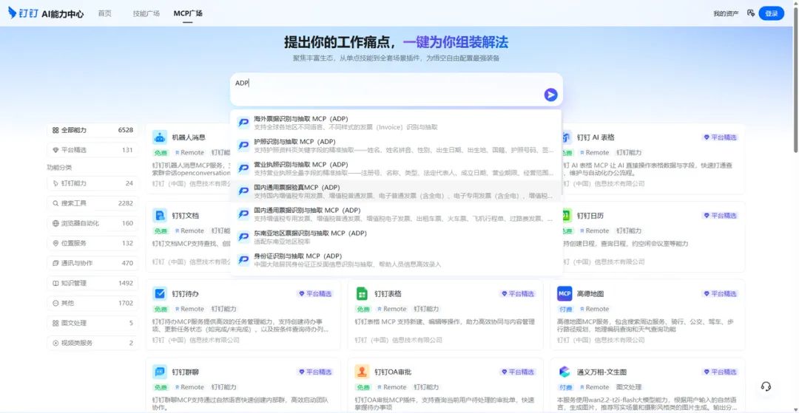Click the 通义万相-文生图 icon
Viewport: 799px width, 413px height.
tap(564, 372)
